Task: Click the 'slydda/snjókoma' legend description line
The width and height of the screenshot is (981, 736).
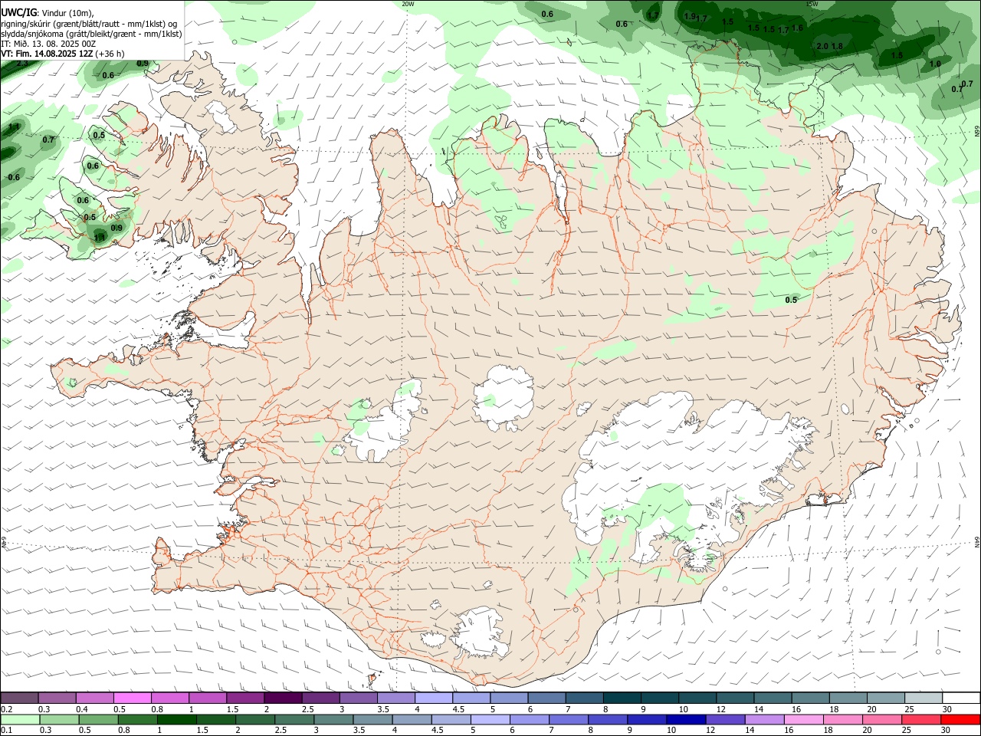Action: [x=91, y=34]
